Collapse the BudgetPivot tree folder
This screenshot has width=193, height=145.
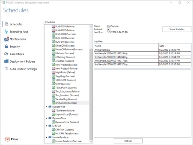46,107
